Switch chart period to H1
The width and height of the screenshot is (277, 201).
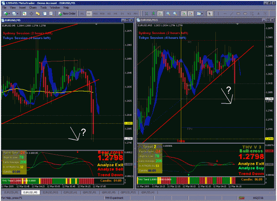click(109, 14)
